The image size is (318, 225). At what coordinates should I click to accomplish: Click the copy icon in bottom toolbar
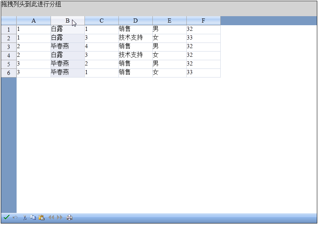[x=33, y=217]
